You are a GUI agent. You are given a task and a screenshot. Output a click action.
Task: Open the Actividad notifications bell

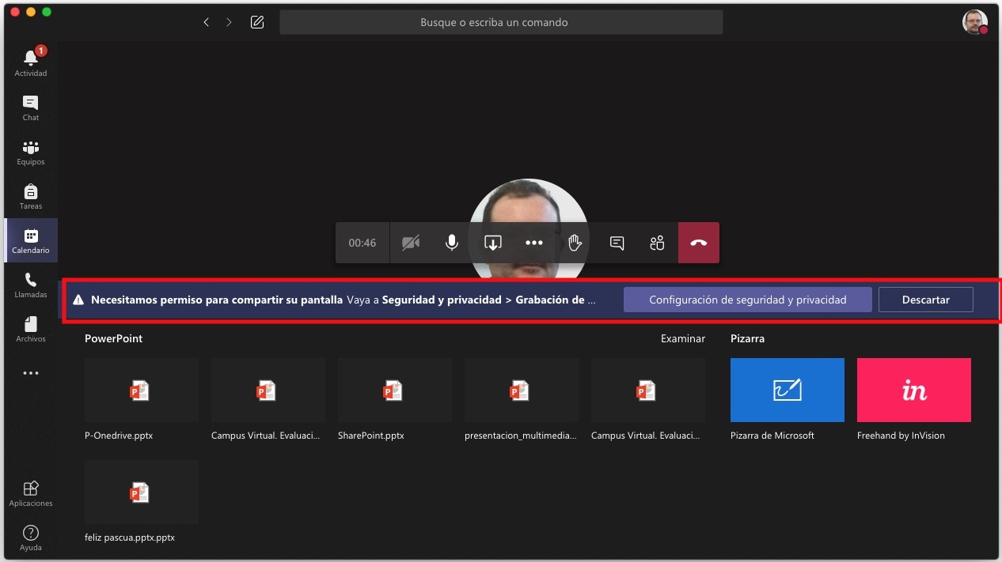coord(31,62)
